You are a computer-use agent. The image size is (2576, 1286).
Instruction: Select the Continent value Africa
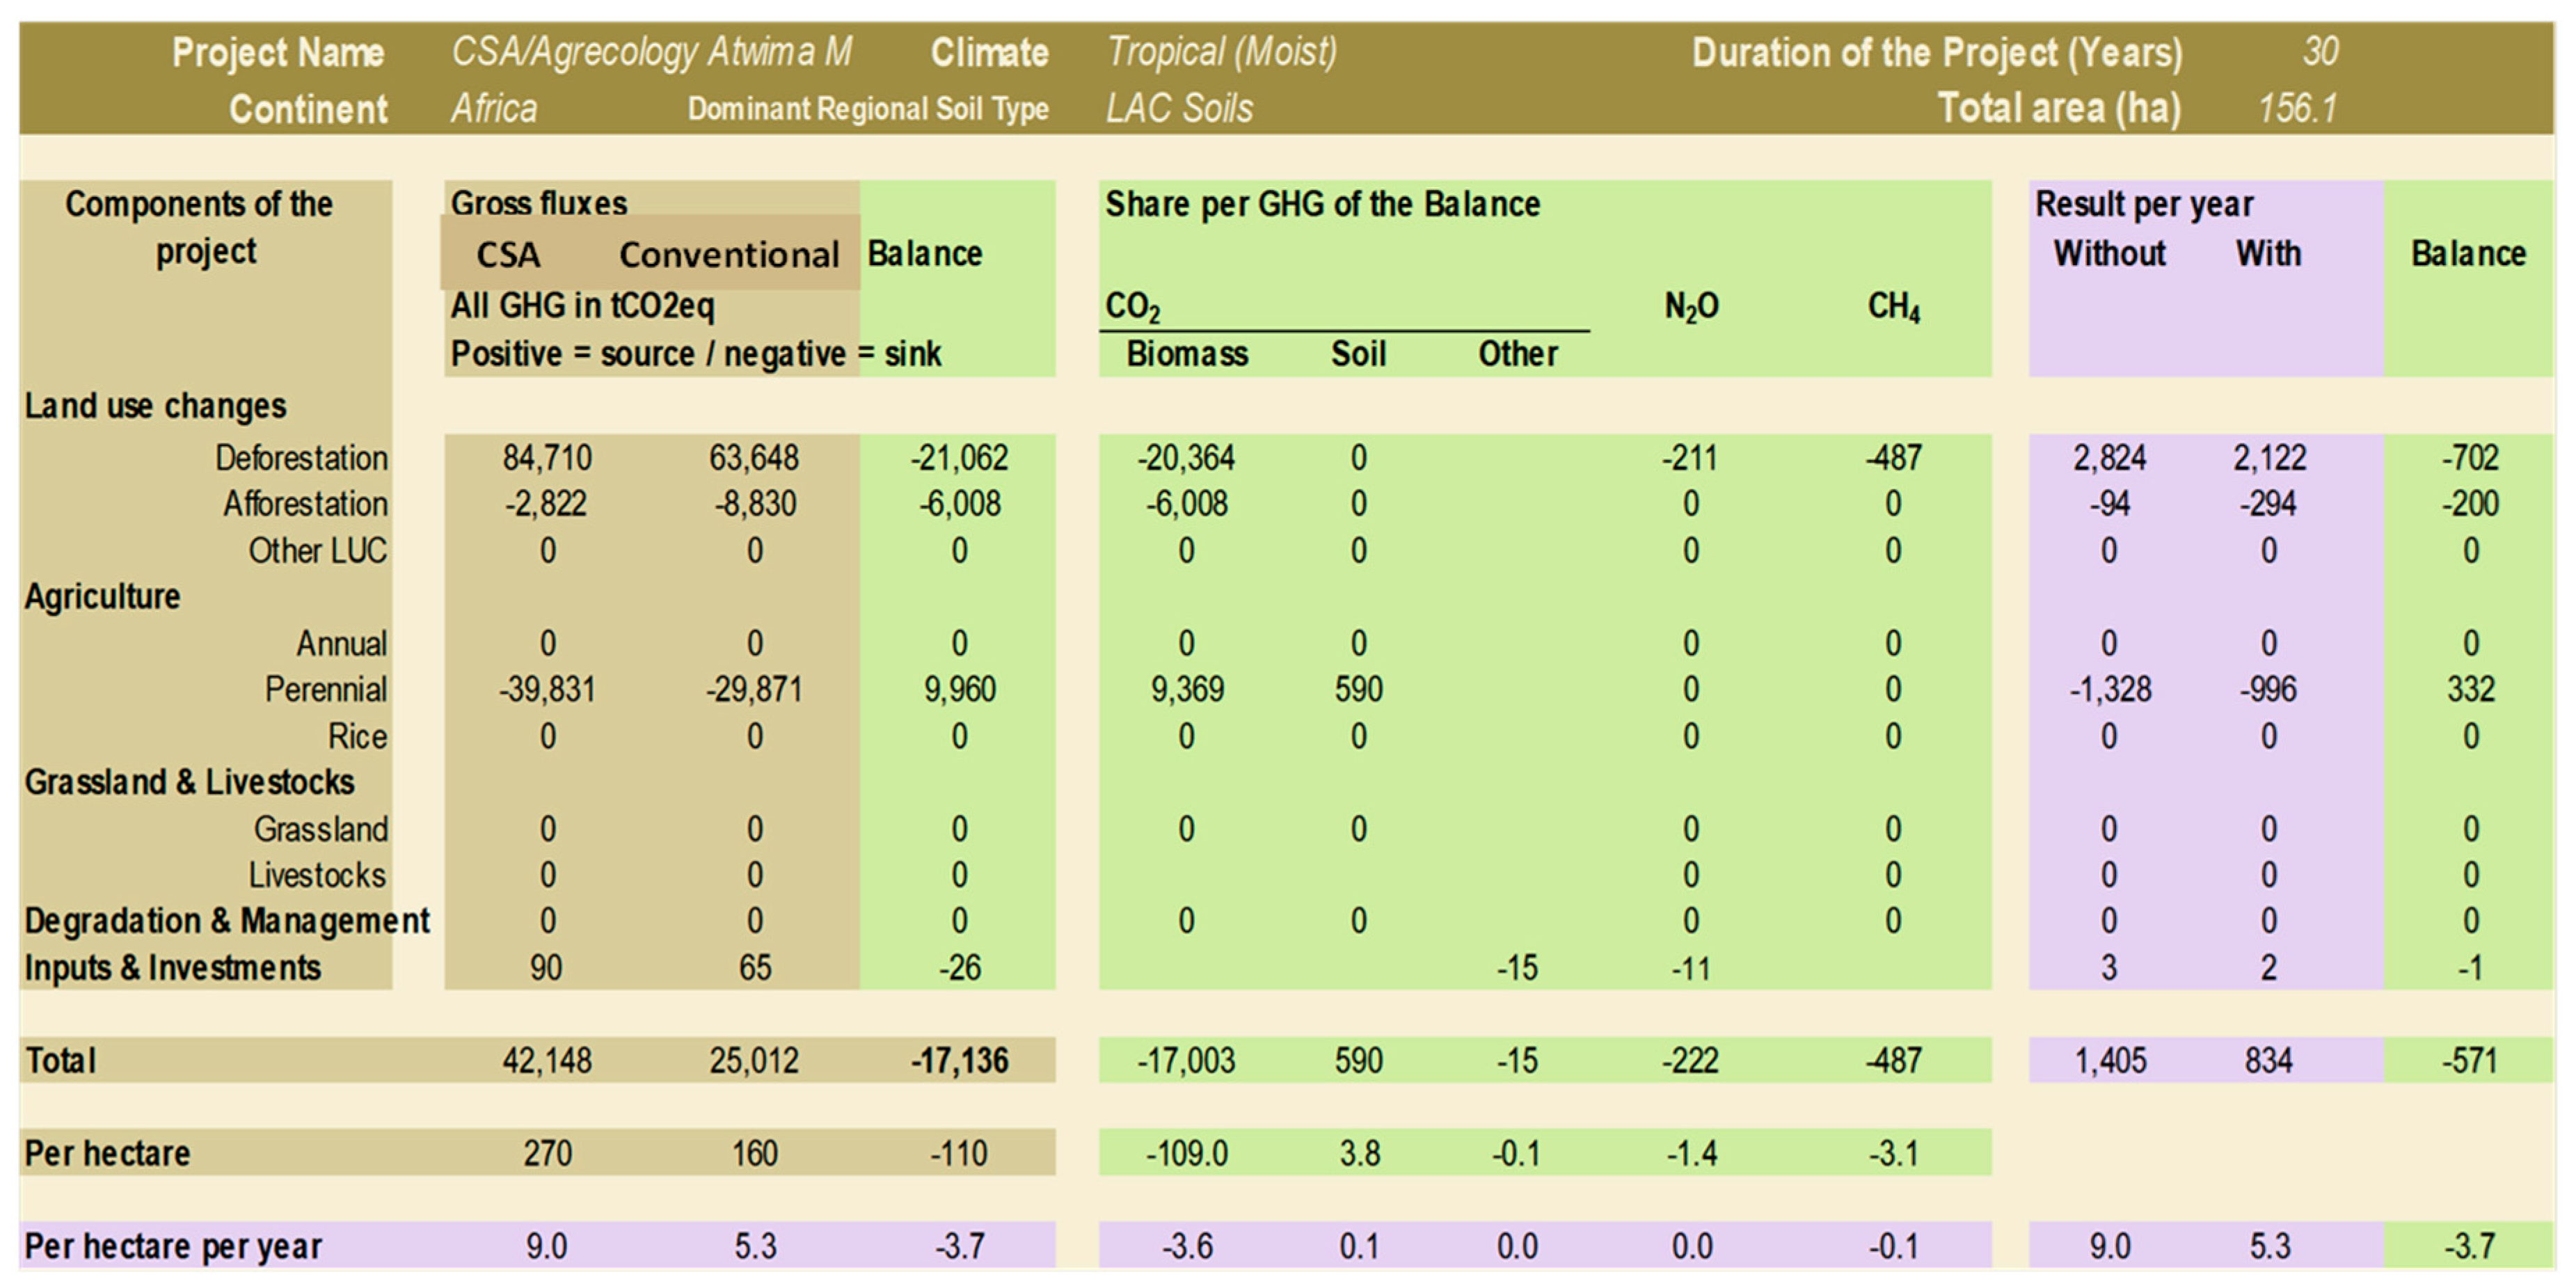click(494, 108)
